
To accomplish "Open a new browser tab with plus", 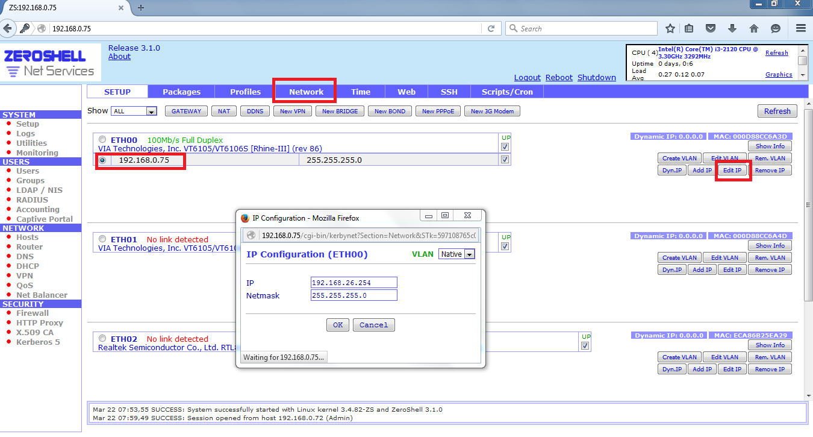I will tap(141, 7).
